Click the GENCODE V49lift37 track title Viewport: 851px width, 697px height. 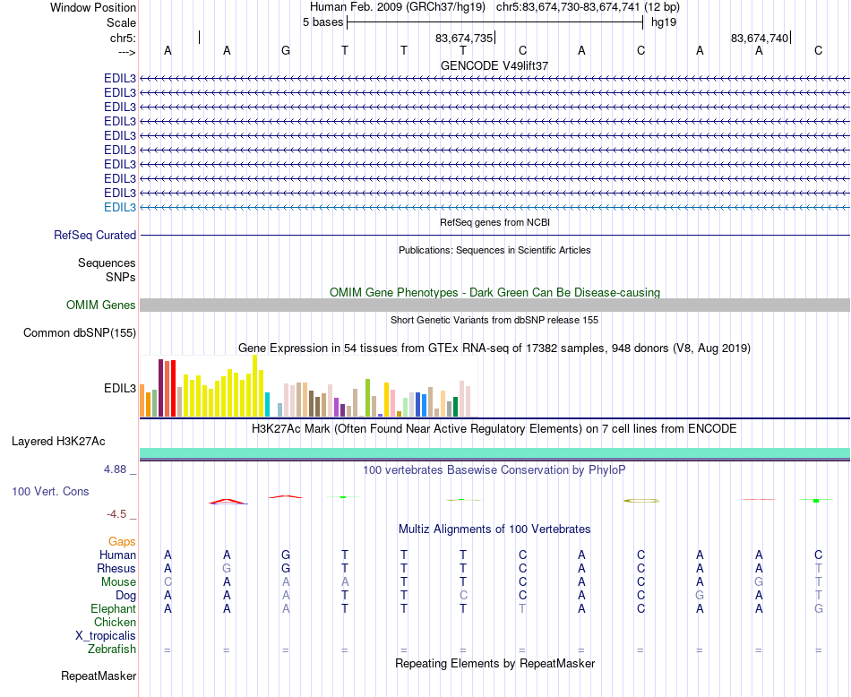(494, 65)
